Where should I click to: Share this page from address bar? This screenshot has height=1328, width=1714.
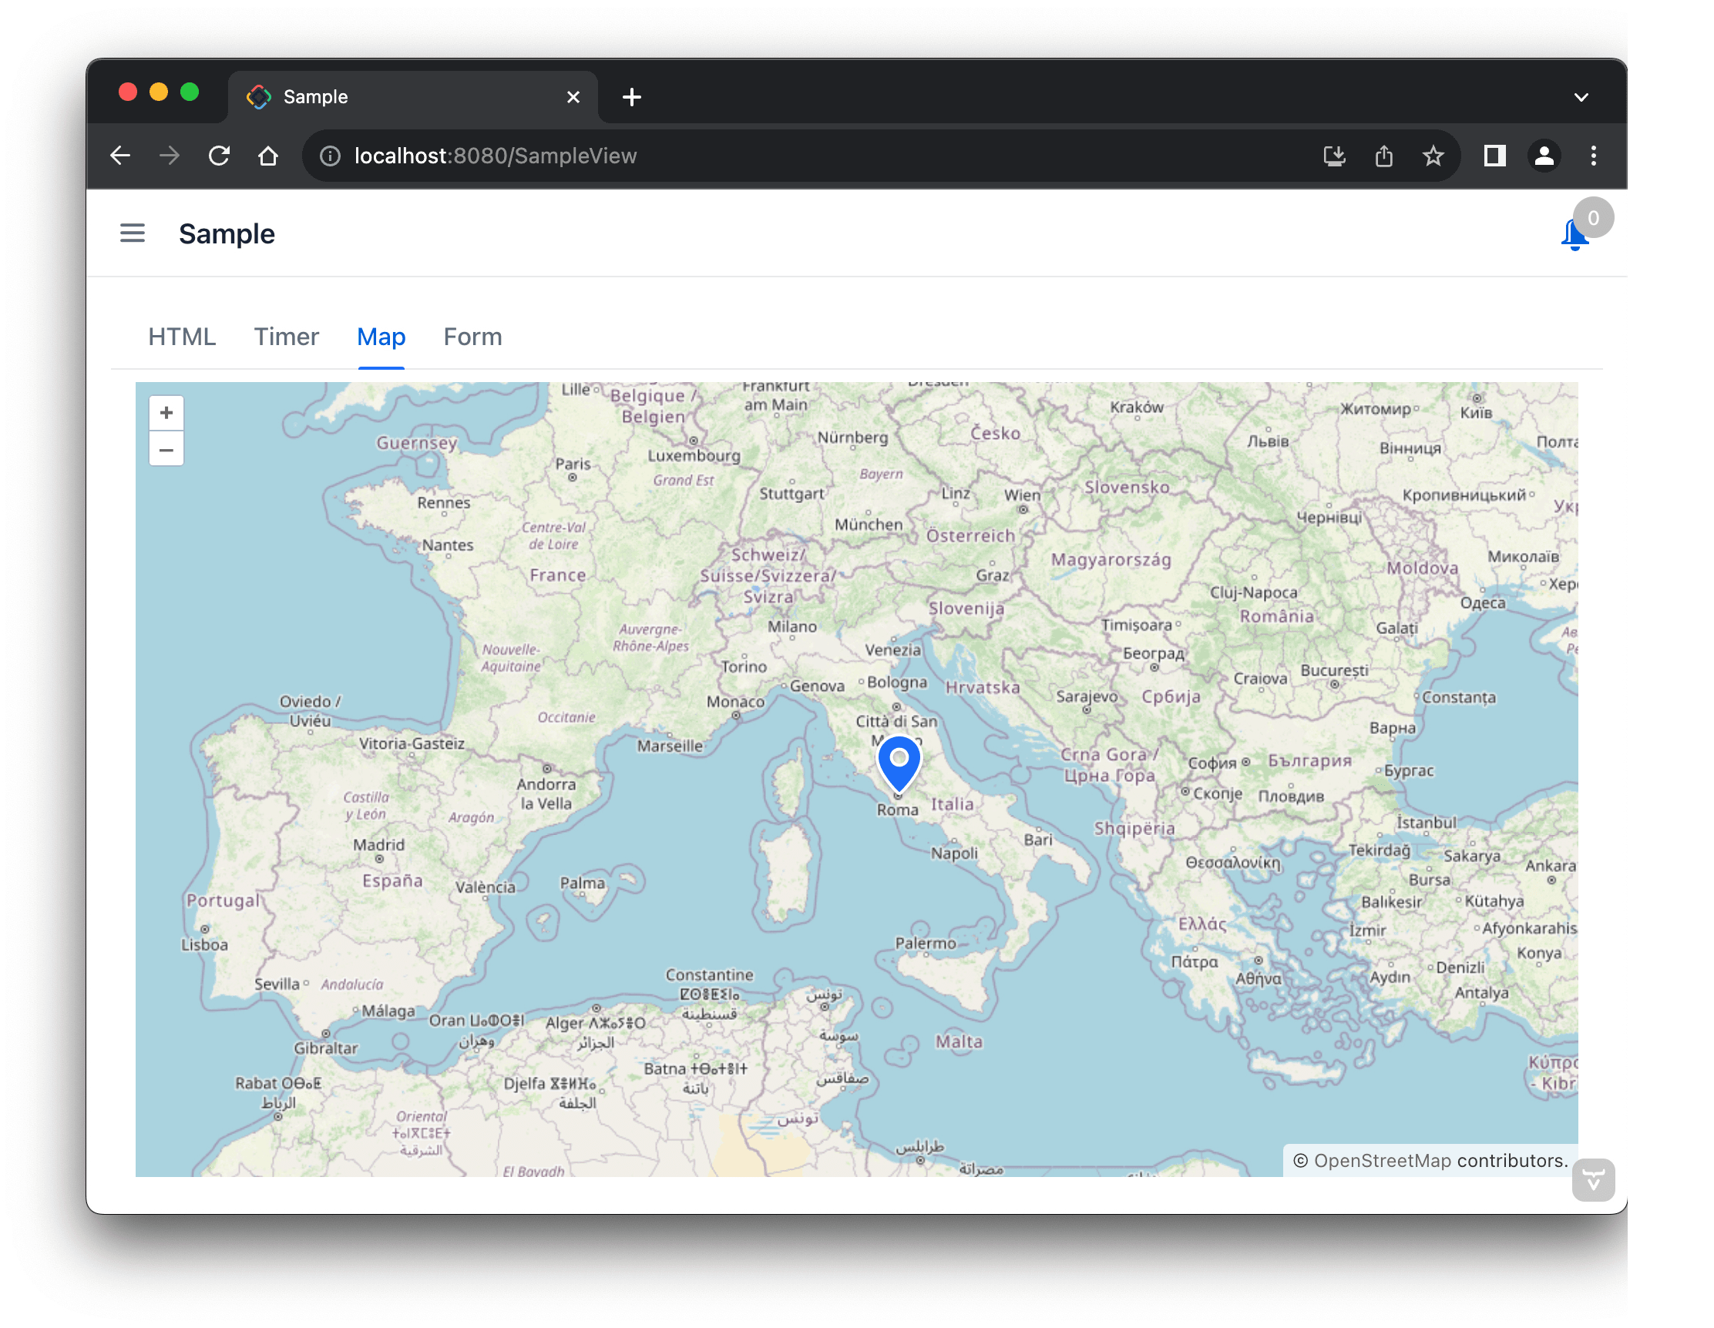(1383, 156)
